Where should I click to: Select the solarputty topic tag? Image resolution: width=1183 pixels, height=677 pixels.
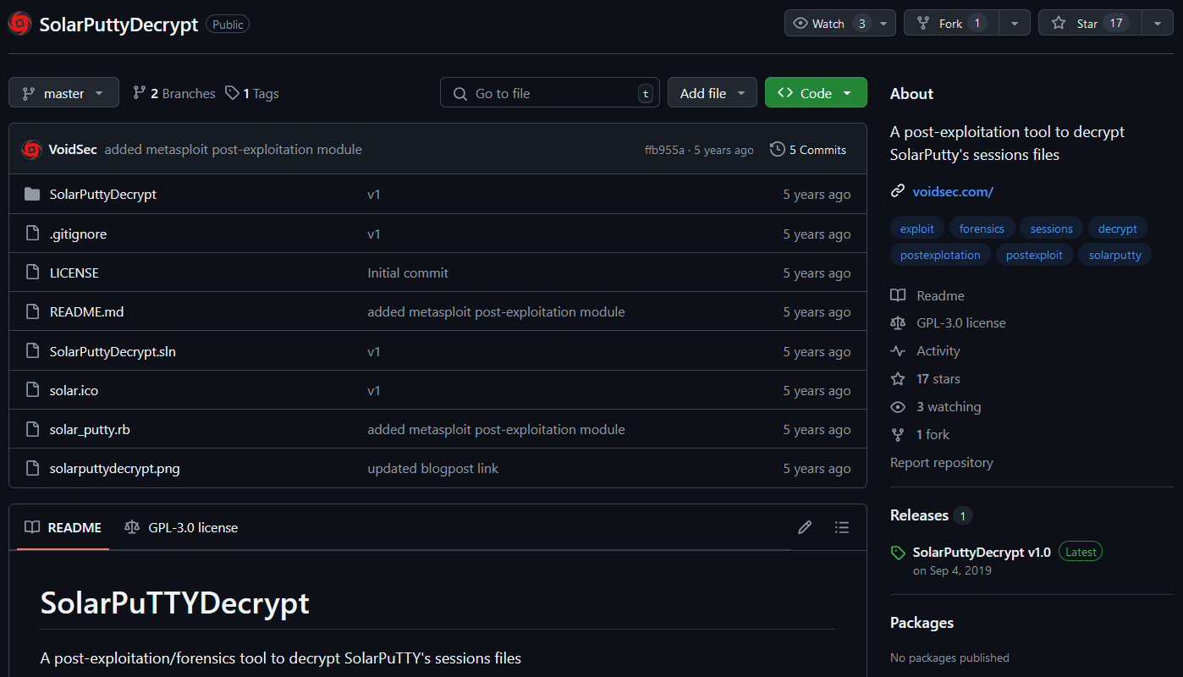(x=1115, y=255)
